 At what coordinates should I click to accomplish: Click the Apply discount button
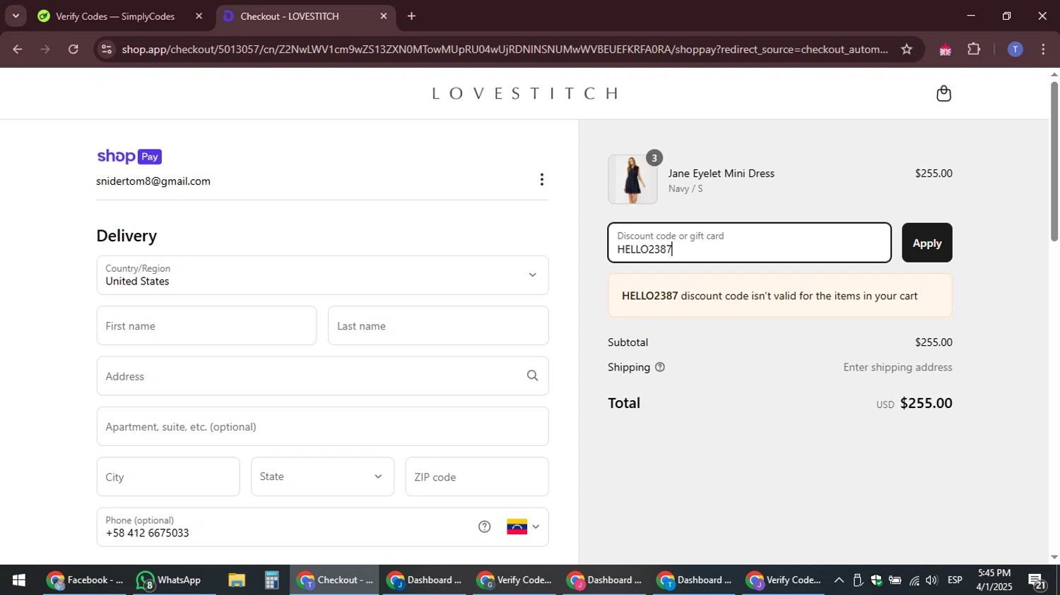[927, 243]
